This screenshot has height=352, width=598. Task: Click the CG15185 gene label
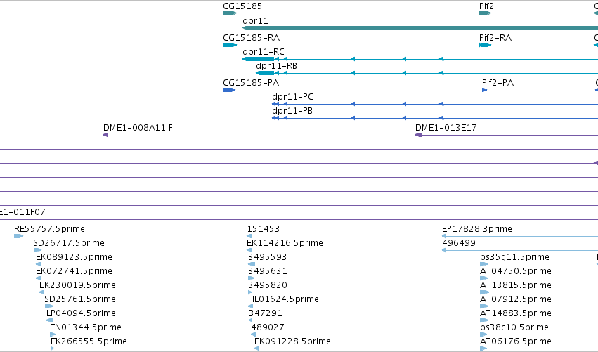point(242,6)
